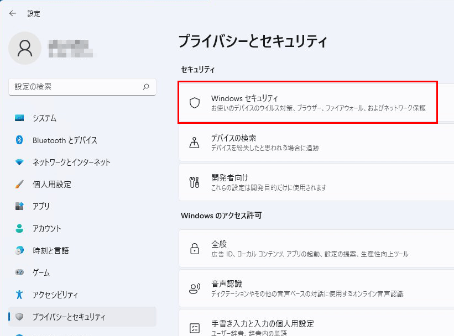Image resolution: width=454 pixels, height=336 pixels.
Task: Go to アプリ settings
Action: click(82, 206)
